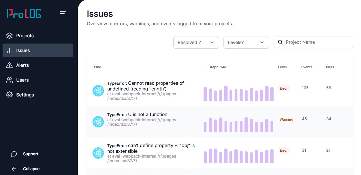Screen dimensions: 361x175
Task: Click the 'Users' column header
Action: point(329,67)
